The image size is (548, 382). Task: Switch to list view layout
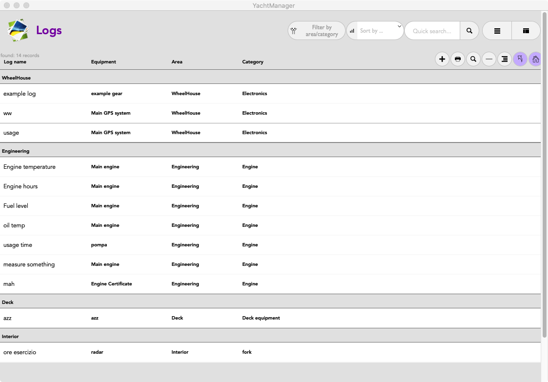pos(497,31)
